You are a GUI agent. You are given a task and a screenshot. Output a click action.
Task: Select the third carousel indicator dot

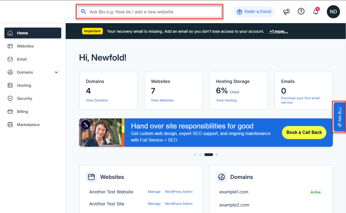point(209,155)
